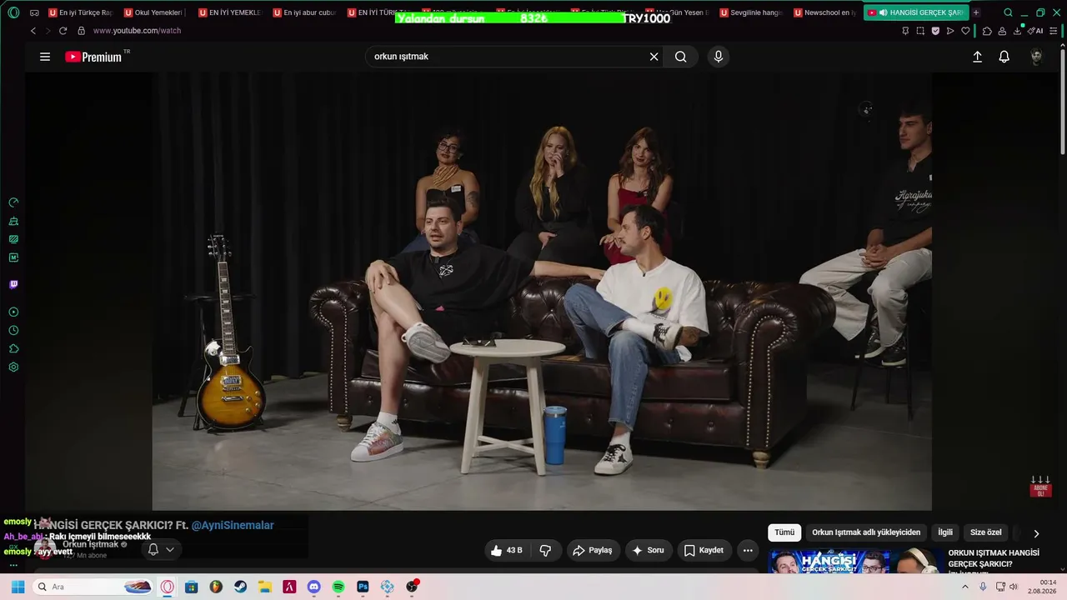Click the taskbar Ara search box

click(94, 587)
